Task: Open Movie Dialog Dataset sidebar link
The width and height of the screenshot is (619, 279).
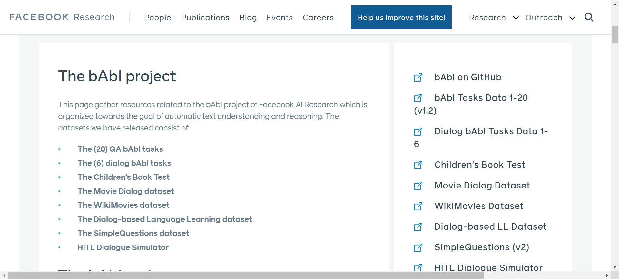Action: pos(482,186)
